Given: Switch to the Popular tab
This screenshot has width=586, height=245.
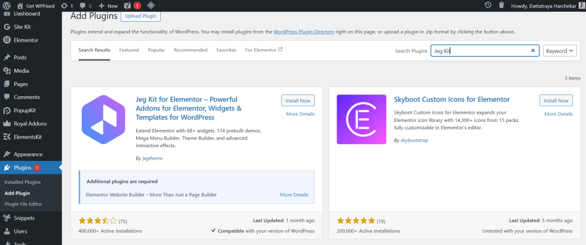Looking at the screenshot, I should pos(156,50).
